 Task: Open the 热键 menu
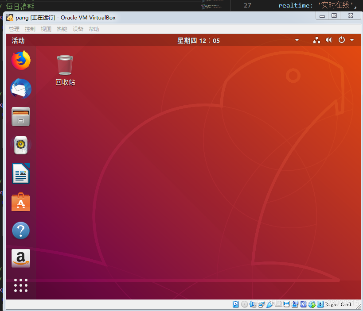[x=62, y=29]
